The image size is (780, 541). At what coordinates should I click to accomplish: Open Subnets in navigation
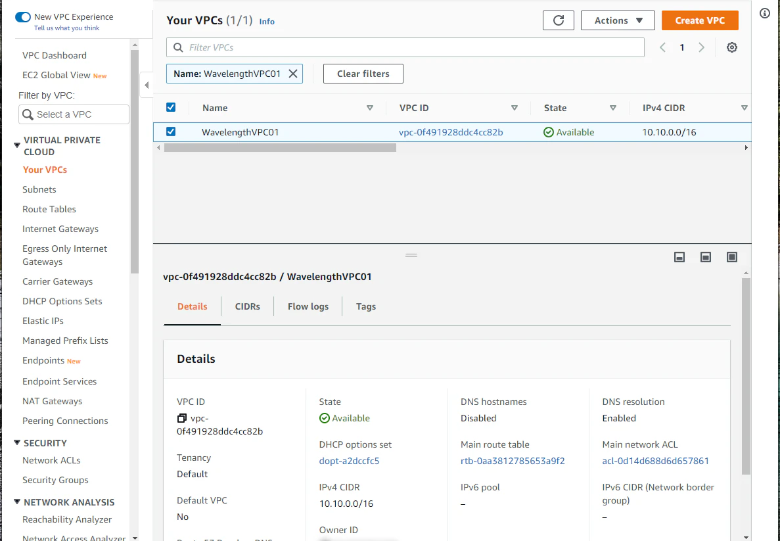pyautogui.click(x=39, y=189)
